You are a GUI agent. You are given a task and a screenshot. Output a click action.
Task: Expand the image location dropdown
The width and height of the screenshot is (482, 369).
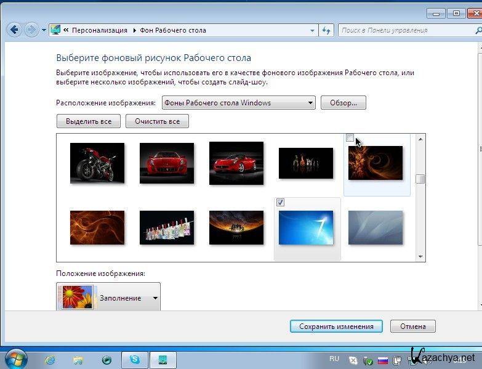tap(310, 103)
